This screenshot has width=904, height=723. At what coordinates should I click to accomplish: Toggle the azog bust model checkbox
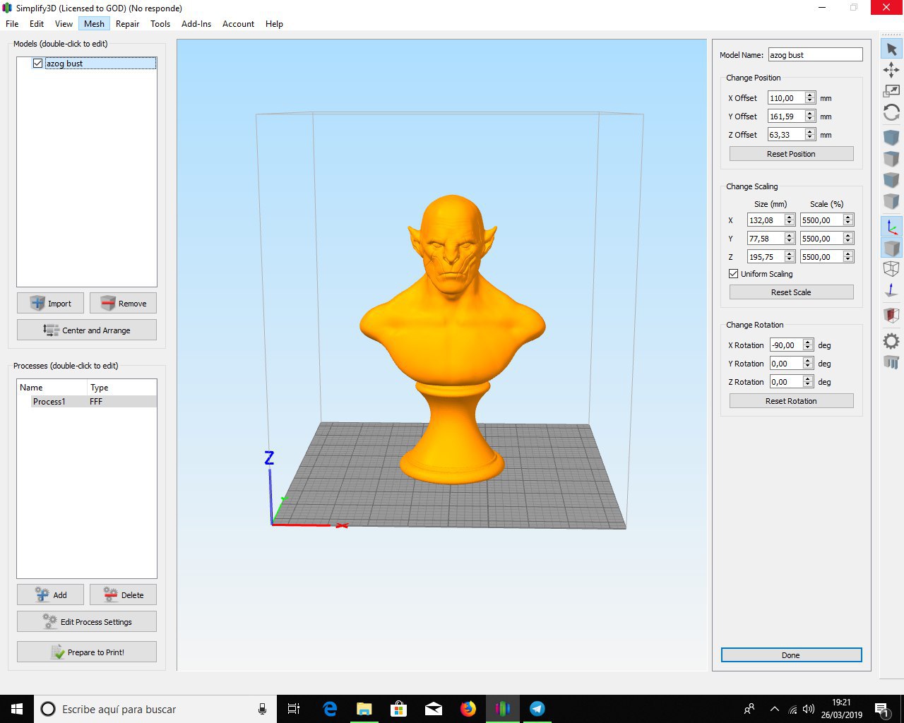[38, 64]
